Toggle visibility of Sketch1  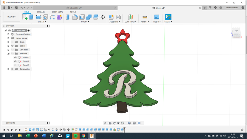tap(15, 58)
